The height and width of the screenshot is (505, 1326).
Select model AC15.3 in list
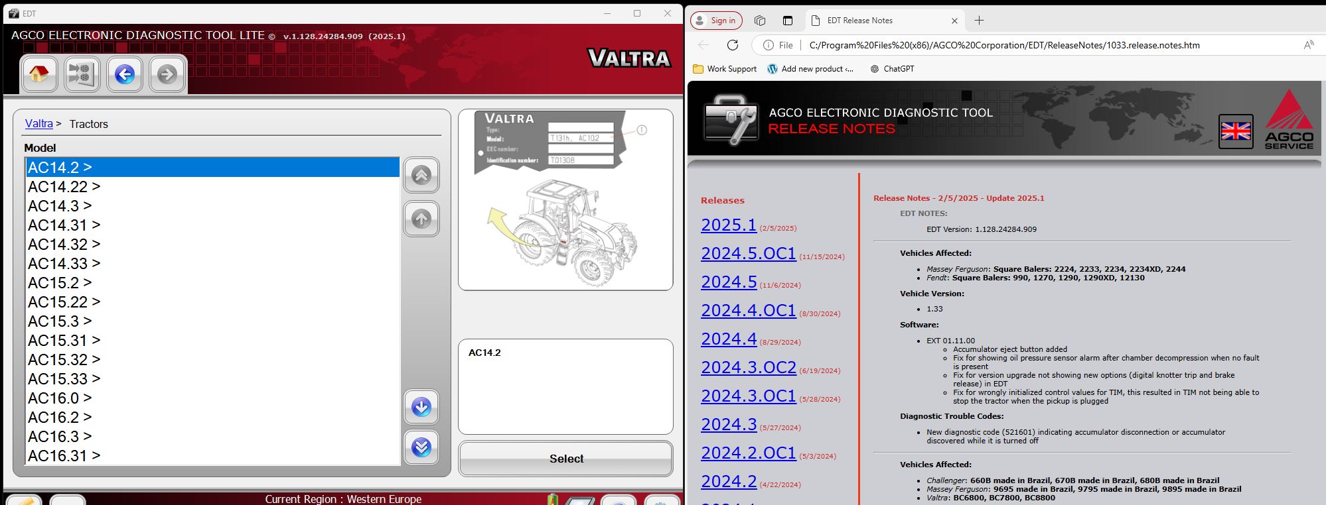(x=212, y=321)
